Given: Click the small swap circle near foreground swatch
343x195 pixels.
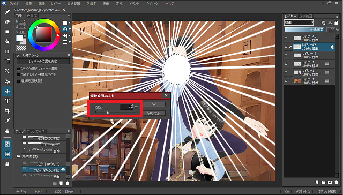Looking at the screenshot, I should (x=25, y=36).
